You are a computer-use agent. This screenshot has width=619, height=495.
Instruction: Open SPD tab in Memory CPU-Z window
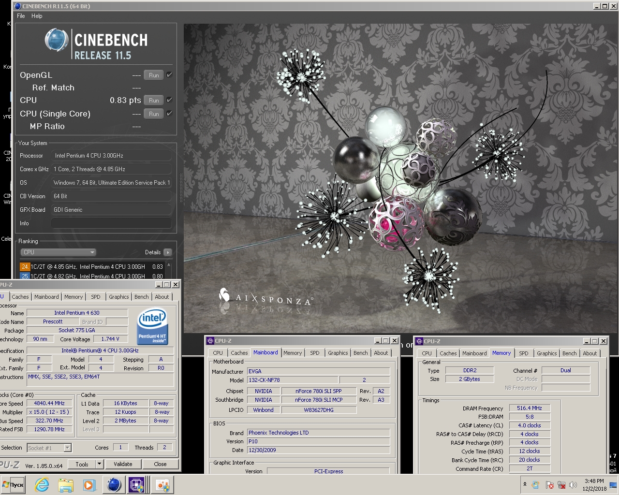click(x=524, y=353)
